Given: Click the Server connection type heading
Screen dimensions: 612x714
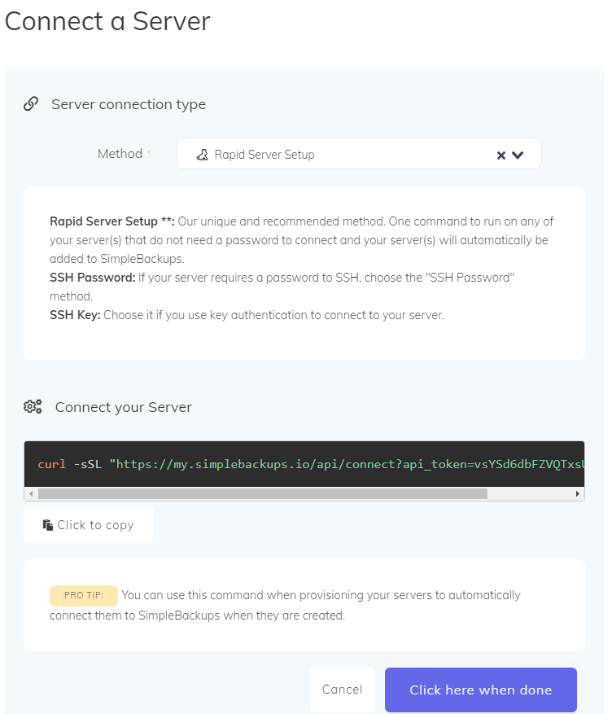Looking at the screenshot, I should tap(129, 104).
